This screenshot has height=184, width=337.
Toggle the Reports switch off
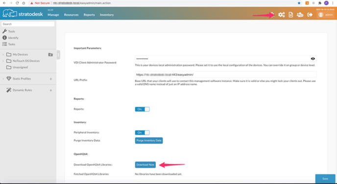[142, 109]
